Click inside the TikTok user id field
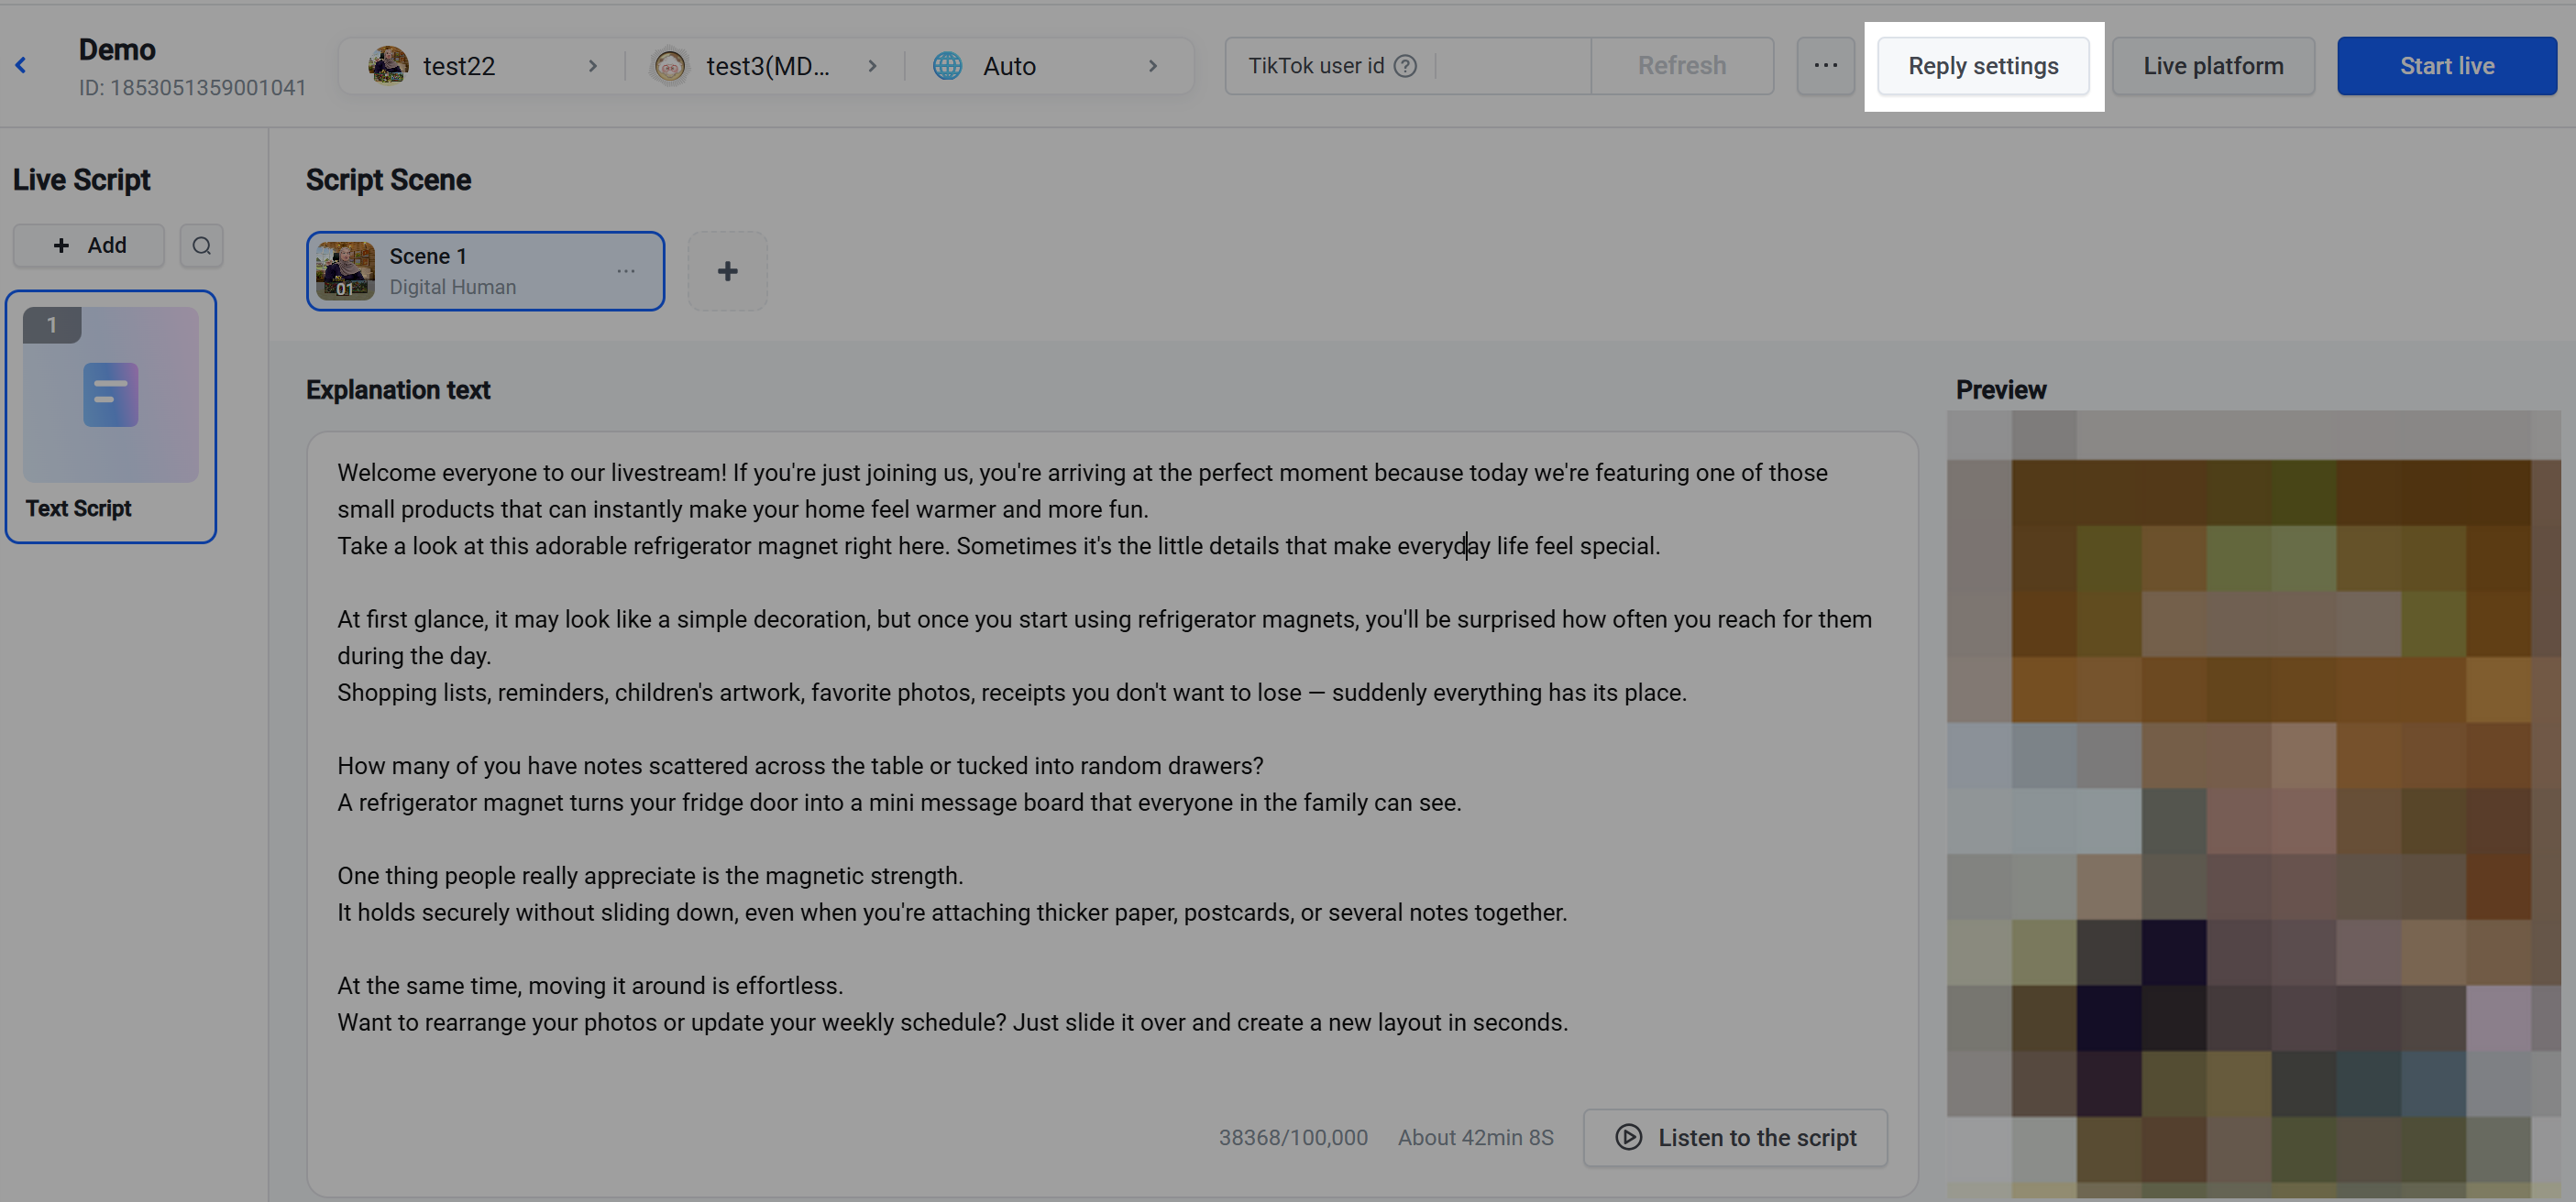The height and width of the screenshot is (1202, 2576). [1512, 66]
